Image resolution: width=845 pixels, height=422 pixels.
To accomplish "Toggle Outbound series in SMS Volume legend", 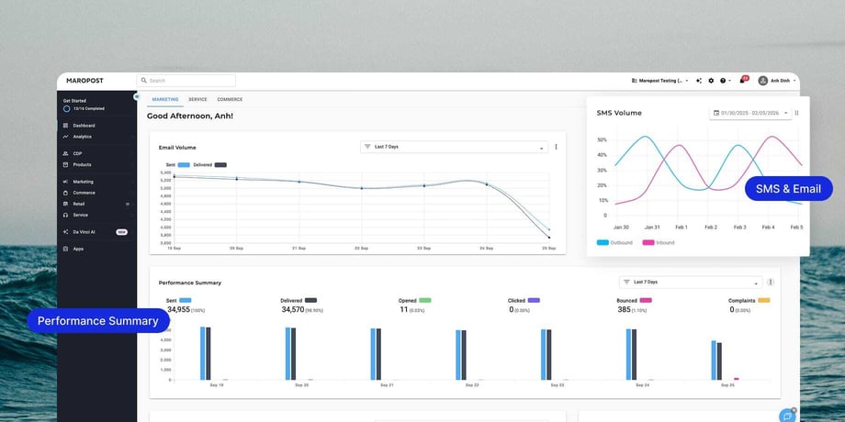I will pos(614,243).
